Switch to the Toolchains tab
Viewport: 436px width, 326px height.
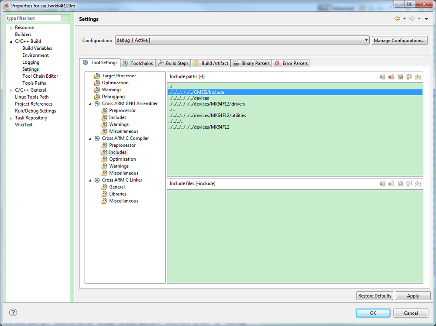[138, 63]
